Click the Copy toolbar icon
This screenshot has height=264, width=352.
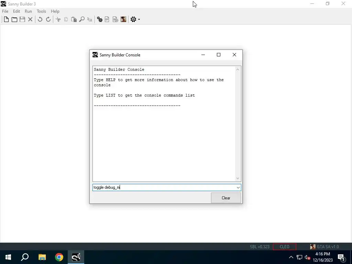[66, 19]
